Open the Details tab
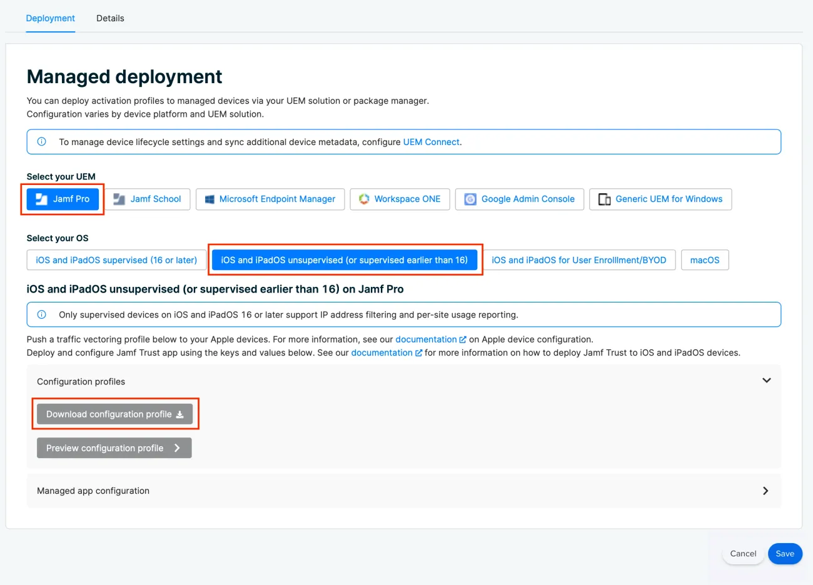The width and height of the screenshot is (813, 585). click(110, 18)
